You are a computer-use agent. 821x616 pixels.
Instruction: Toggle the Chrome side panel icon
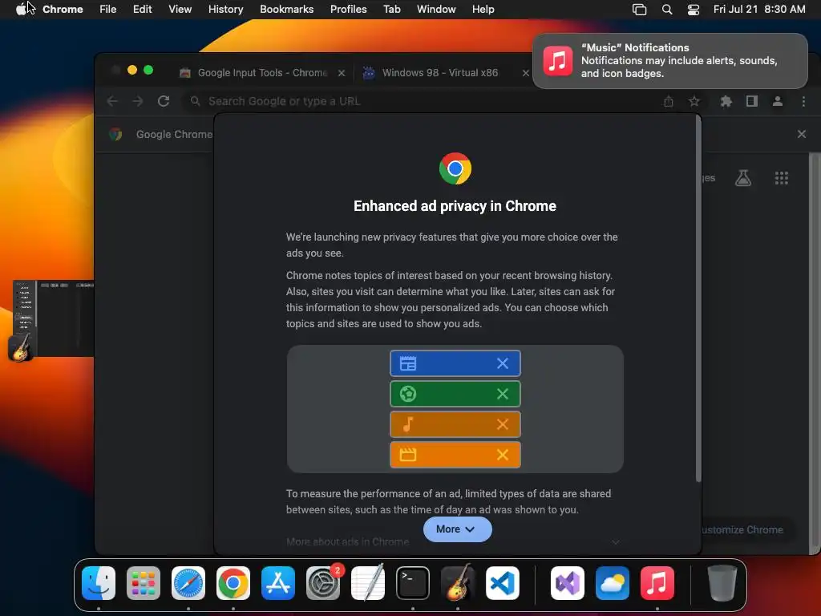pos(752,101)
